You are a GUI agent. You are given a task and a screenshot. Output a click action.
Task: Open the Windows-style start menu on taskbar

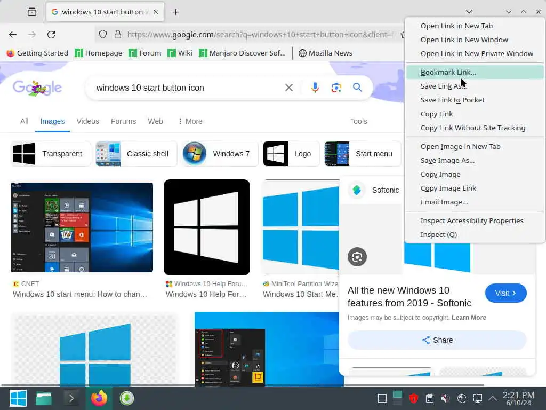click(x=18, y=398)
